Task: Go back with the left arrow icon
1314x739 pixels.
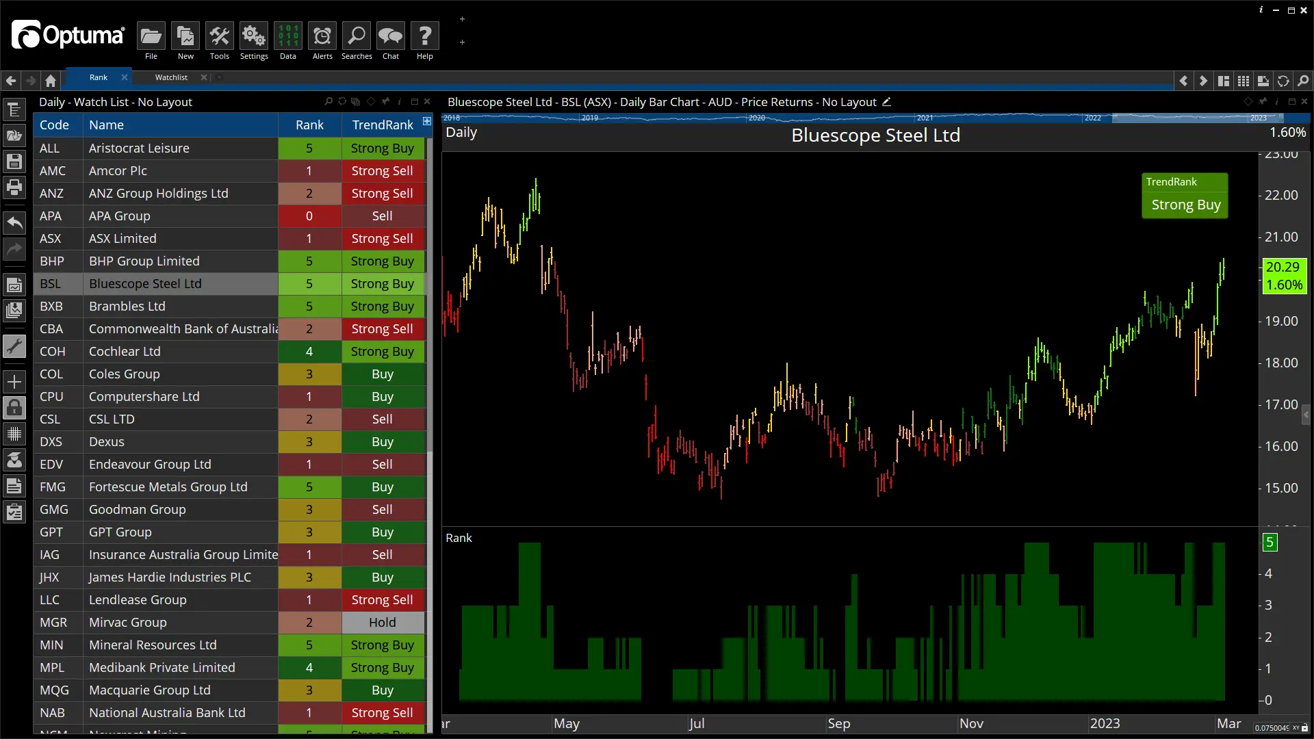Action: 11,81
